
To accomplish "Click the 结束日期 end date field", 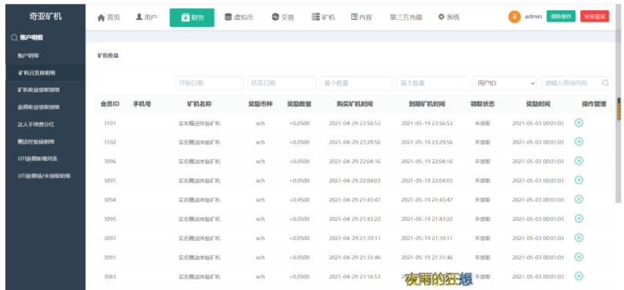I will pos(281,83).
